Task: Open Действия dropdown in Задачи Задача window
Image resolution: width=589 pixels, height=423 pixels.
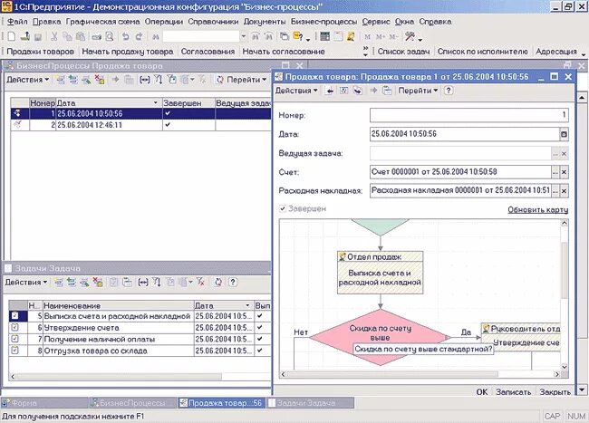Action: pyautogui.click(x=26, y=283)
